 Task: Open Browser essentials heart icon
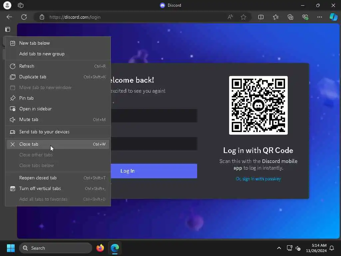(305, 17)
